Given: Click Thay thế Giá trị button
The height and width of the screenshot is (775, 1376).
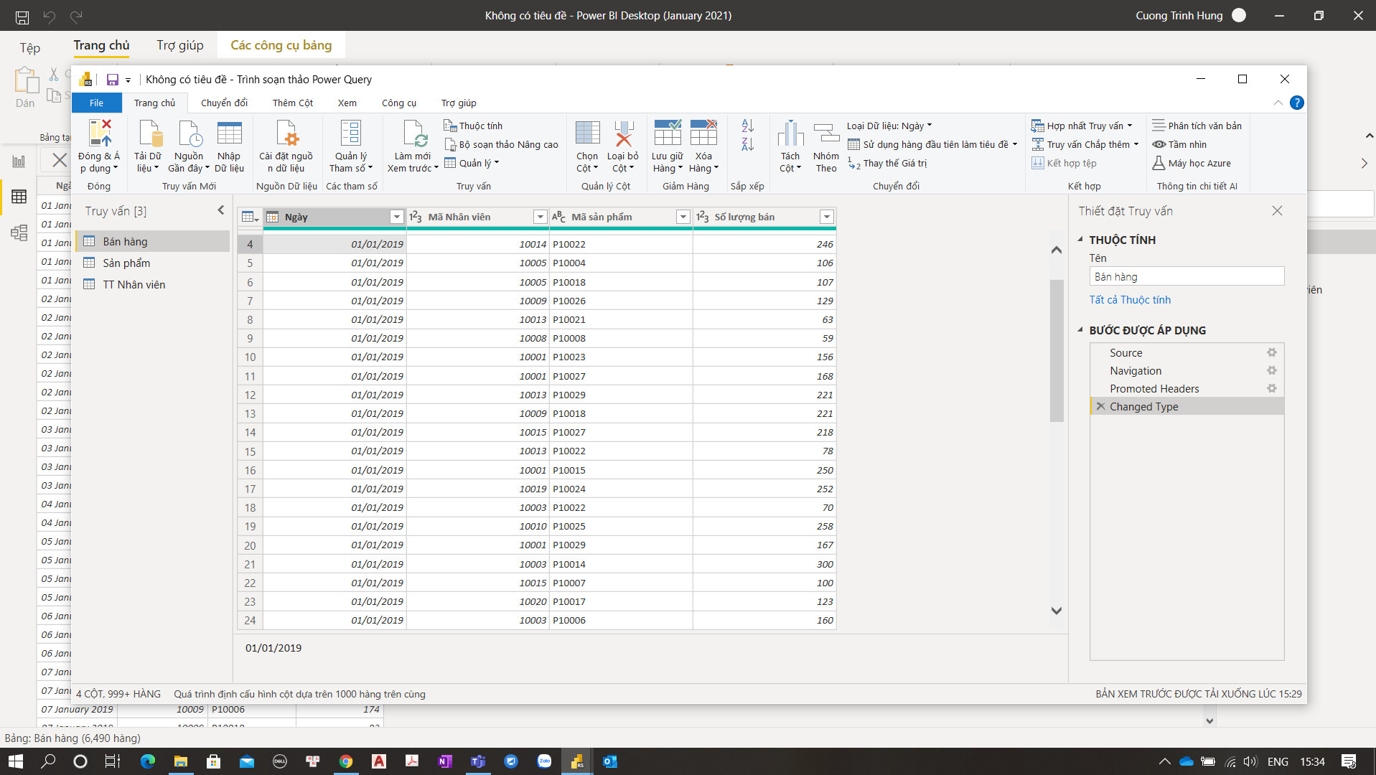Looking at the screenshot, I should [x=887, y=163].
